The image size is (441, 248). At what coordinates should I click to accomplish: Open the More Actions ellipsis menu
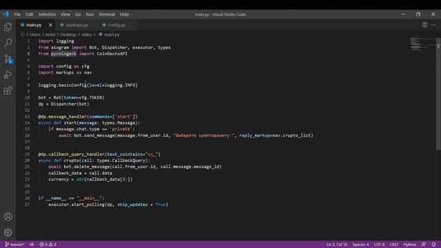[x=433, y=25]
